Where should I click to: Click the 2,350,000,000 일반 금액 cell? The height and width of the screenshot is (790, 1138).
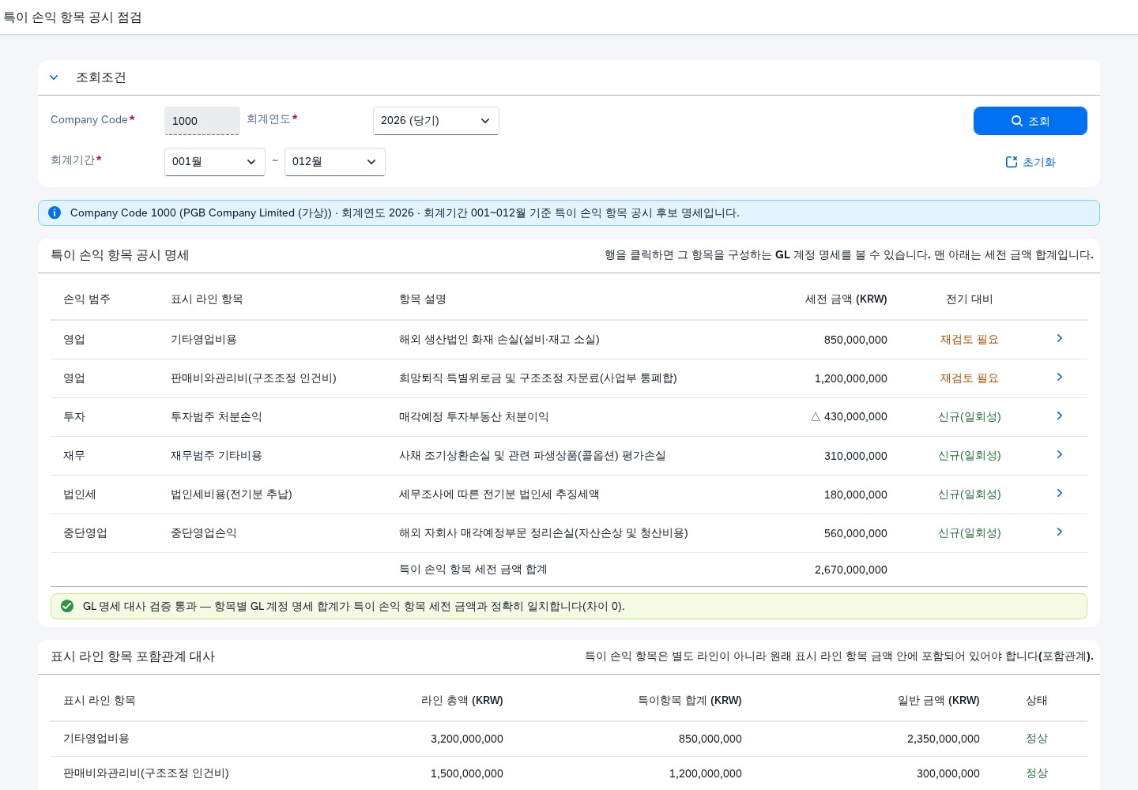(944, 739)
